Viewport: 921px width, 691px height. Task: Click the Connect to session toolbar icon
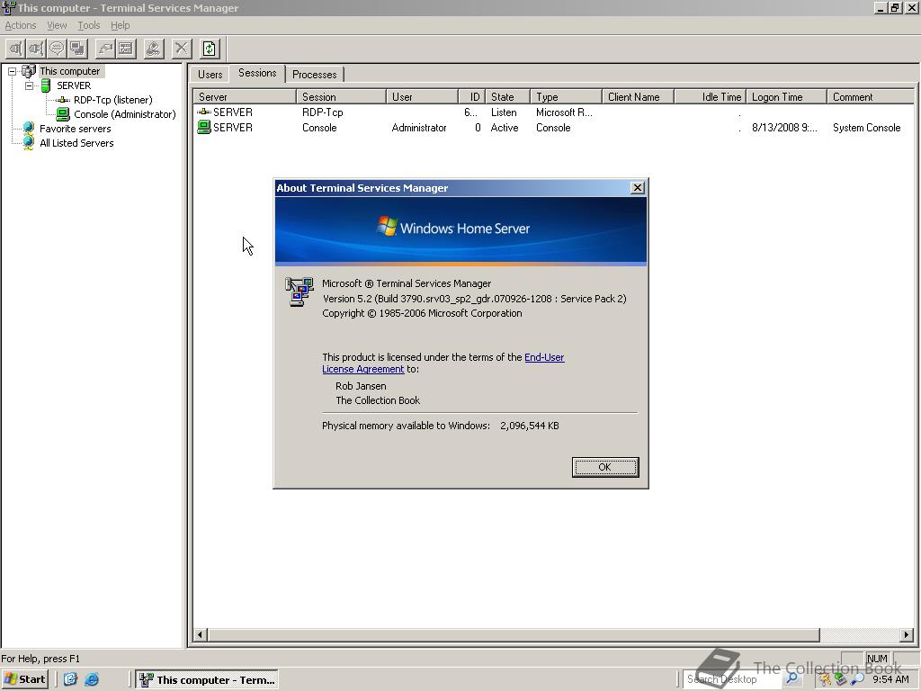point(16,49)
